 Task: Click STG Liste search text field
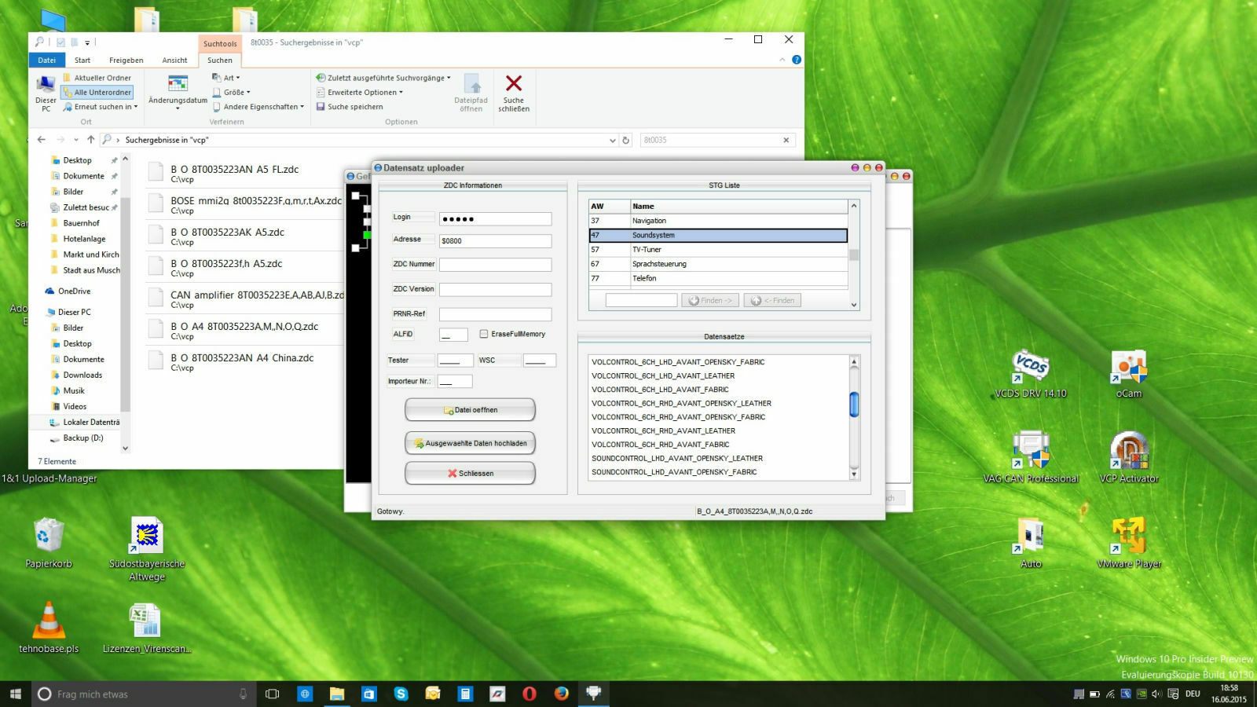coord(641,300)
